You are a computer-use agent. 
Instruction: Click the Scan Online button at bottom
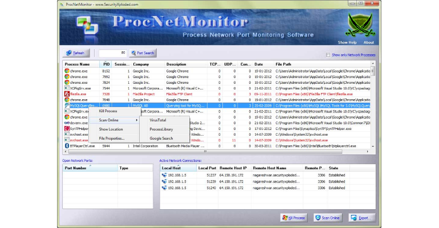click(328, 218)
